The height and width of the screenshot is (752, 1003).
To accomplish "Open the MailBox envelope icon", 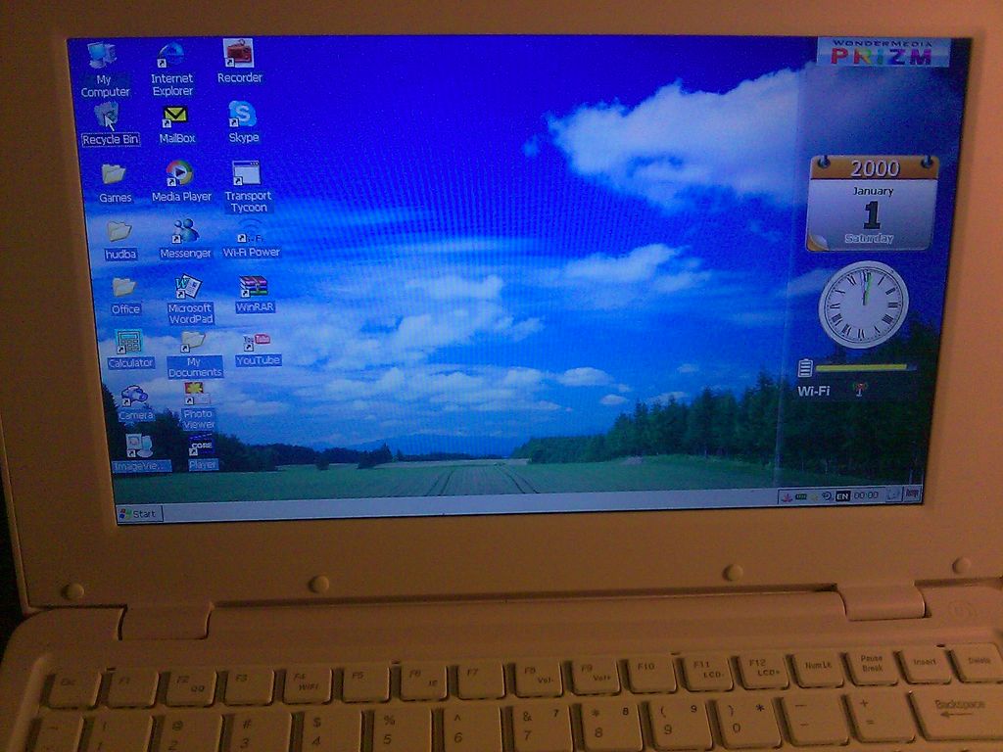I will 175,117.
